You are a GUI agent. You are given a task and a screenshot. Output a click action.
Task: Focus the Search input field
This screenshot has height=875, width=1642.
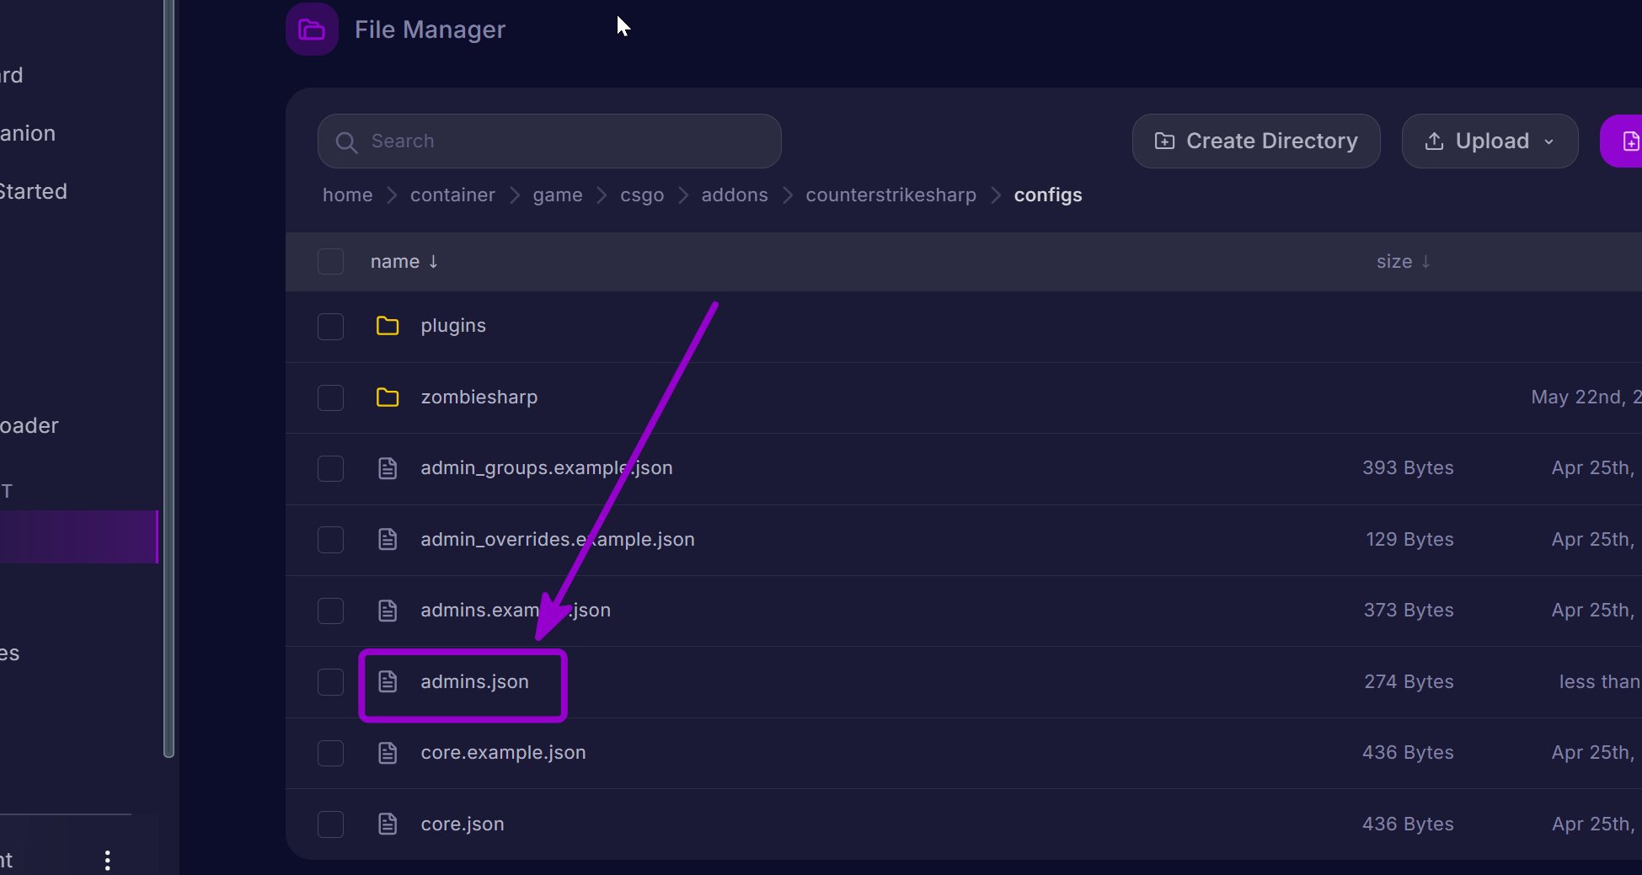549,141
